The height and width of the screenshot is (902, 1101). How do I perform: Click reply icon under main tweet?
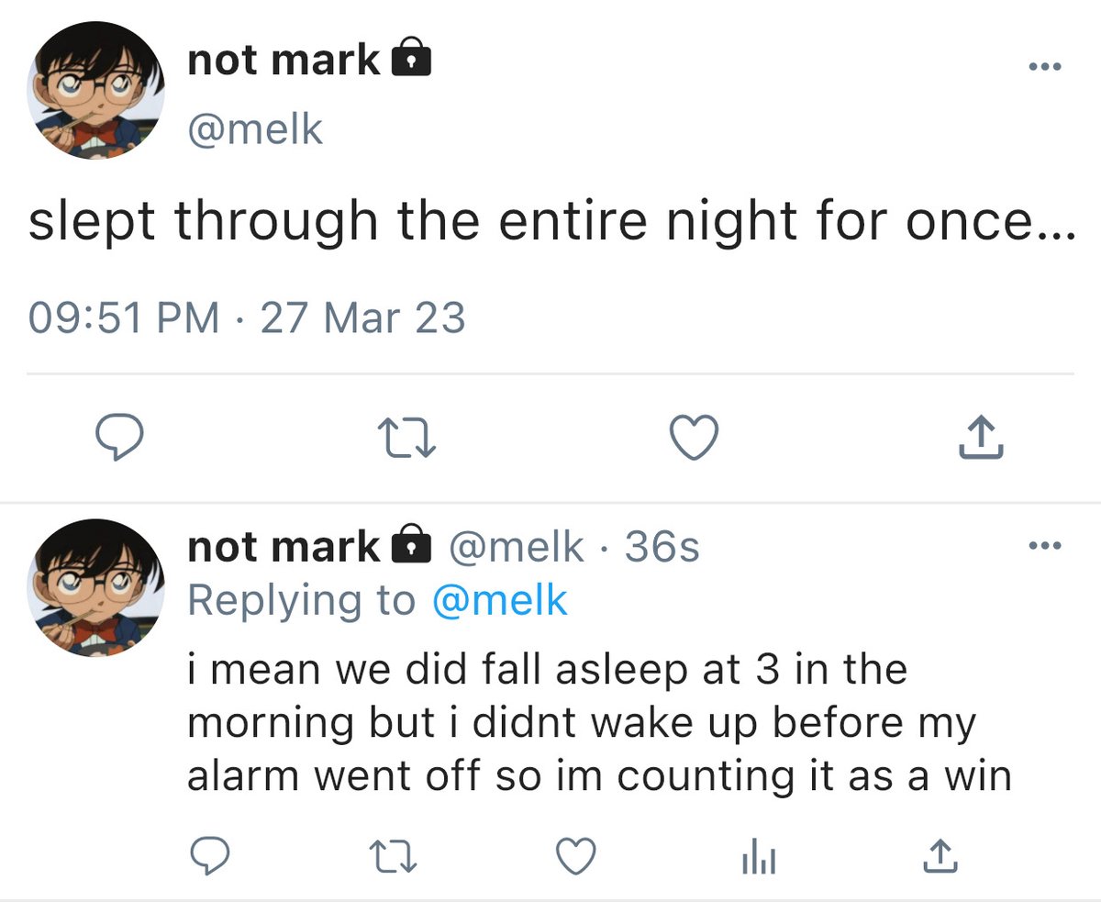(x=120, y=438)
